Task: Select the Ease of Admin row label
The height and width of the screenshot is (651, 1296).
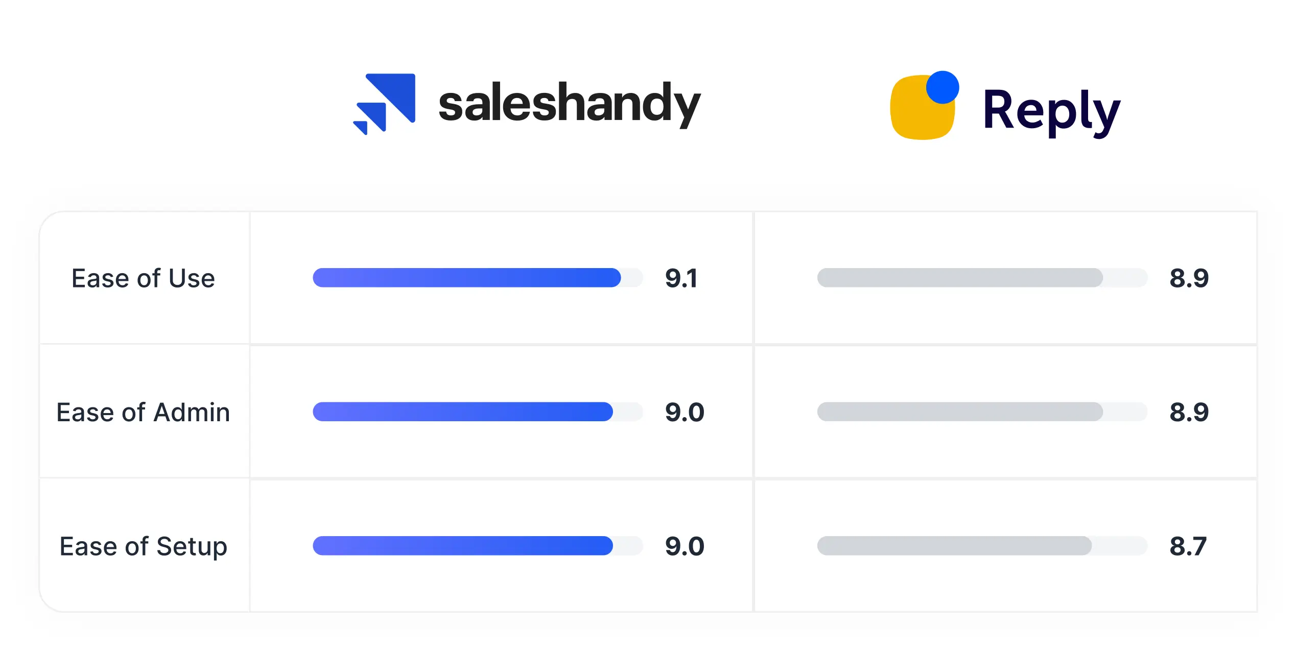Action: click(x=143, y=412)
